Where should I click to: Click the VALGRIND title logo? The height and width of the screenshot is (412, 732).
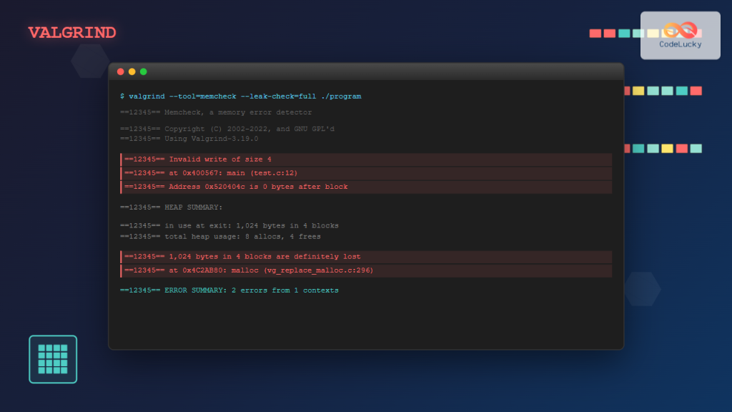tap(71, 32)
